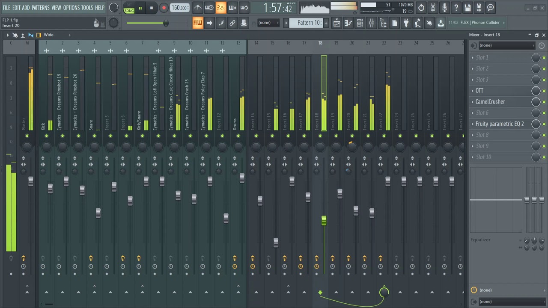548x308 pixels.
Task: Stop playback in the transport
Action: (152, 8)
